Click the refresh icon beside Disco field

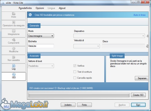(x=147, y=46)
